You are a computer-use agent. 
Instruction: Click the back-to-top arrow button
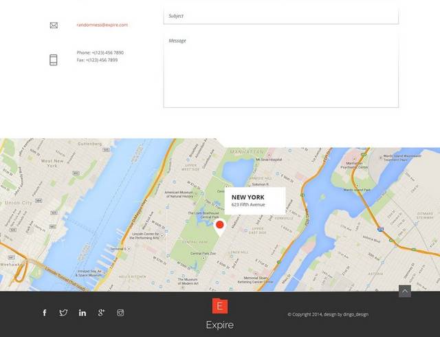[405, 291]
